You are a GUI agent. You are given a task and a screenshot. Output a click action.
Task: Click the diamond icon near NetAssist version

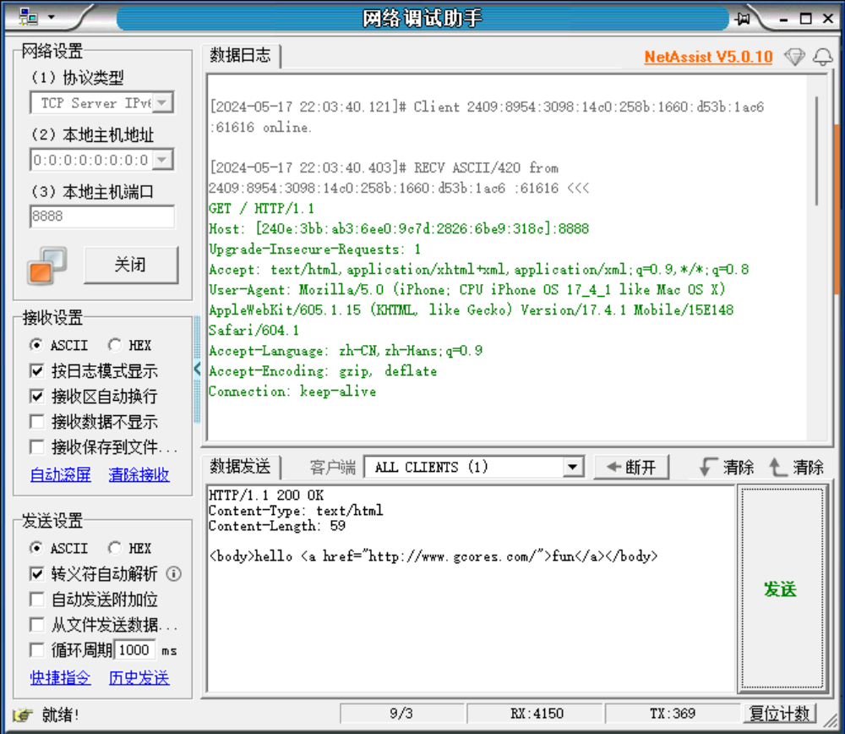[794, 57]
